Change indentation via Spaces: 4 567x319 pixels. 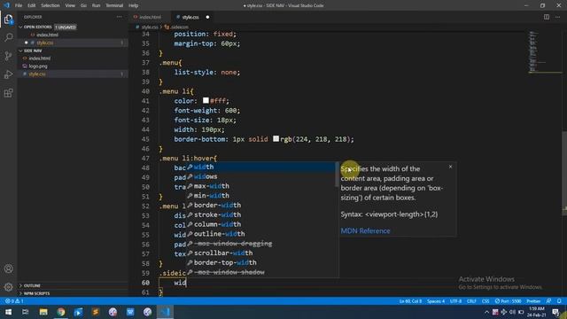436,301
